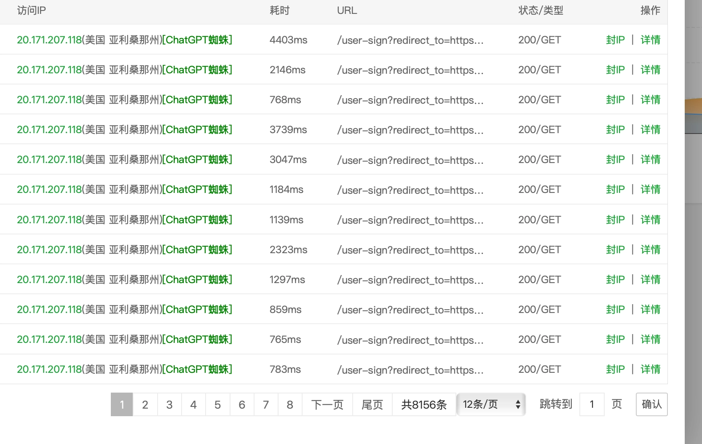Block IP in the 1297ms row
This screenshot has height=444, width=702.
point(615,279)
